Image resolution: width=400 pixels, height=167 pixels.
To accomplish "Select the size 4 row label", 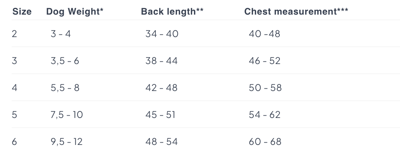I will (x=15, y=88).
